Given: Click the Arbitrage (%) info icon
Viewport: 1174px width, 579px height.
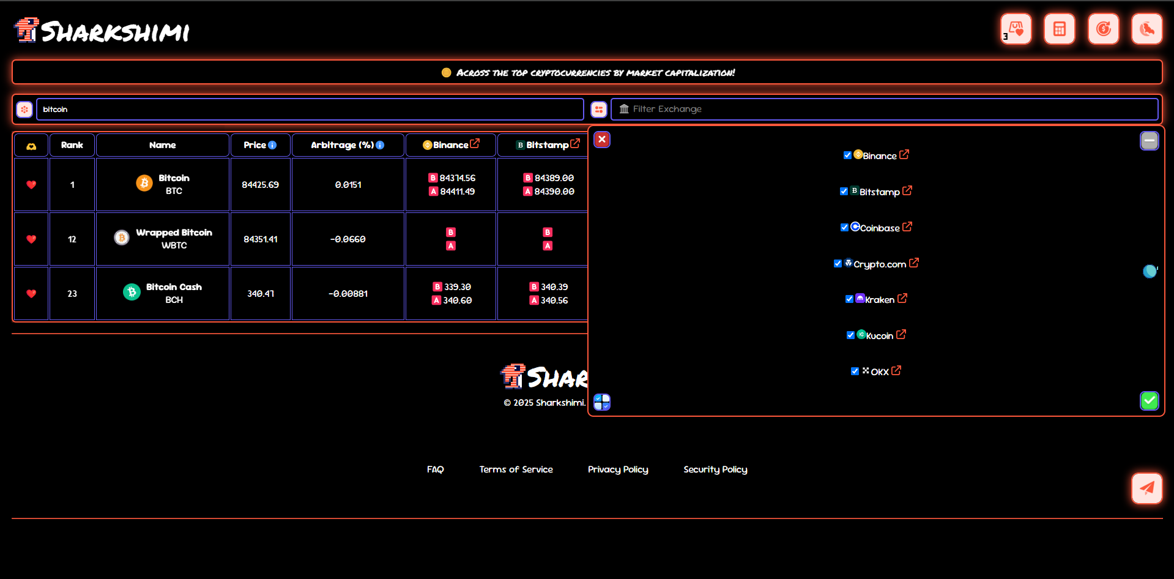Looking at the screenshot, I should 381,144.
